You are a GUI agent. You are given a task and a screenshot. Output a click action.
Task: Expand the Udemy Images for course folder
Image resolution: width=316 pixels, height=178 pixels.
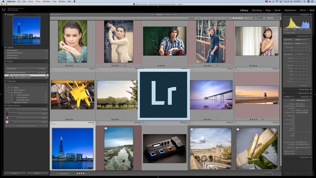9,78
